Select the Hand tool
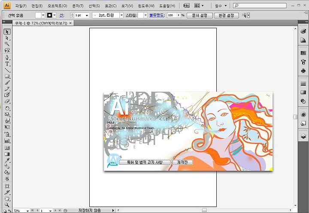The image size is (309, 213). [7, 198]
